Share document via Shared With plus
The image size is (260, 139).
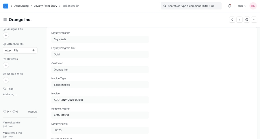[x=6, y=80]
